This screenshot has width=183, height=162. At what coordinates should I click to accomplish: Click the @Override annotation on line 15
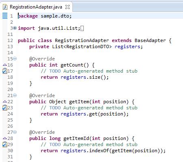[x=42, y=59]
